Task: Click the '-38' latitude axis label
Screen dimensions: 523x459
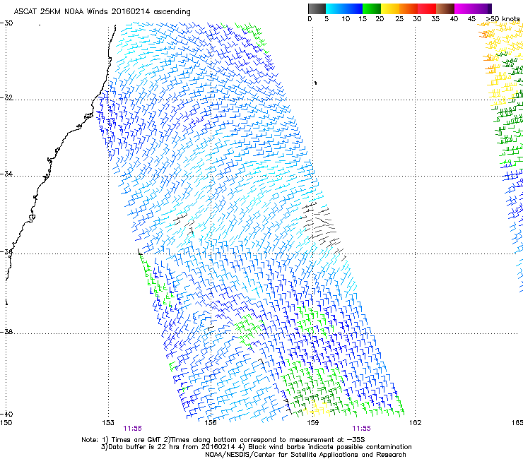Action: coord(6,332)
